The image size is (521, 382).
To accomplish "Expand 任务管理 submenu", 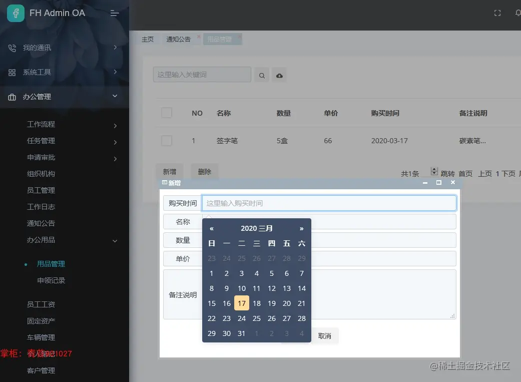I will pos(115,142).
